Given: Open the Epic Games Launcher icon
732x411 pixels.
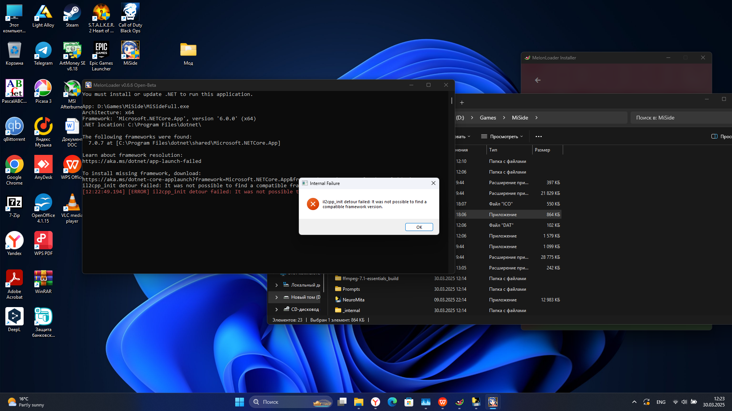Looking at the screenshot, I should coord(101,56).
